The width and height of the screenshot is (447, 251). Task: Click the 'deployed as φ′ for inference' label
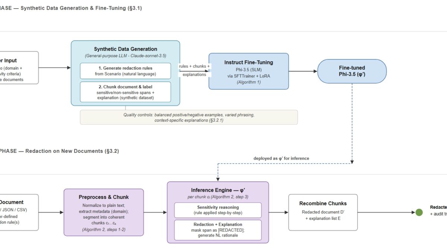click(281, 158)
